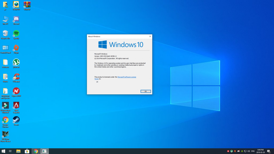Open the Windows Start menu
This screenshot has height=154, width=274.
point(4,151)
